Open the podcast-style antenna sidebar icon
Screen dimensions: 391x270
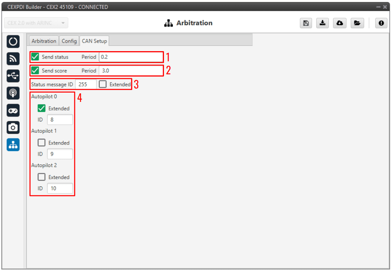(x=13, y=93)
